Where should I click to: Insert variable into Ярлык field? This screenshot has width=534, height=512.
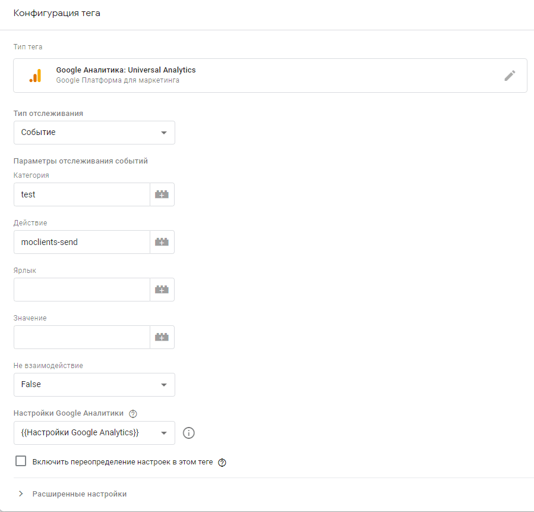pyautogui.click(x=162, y=290)
